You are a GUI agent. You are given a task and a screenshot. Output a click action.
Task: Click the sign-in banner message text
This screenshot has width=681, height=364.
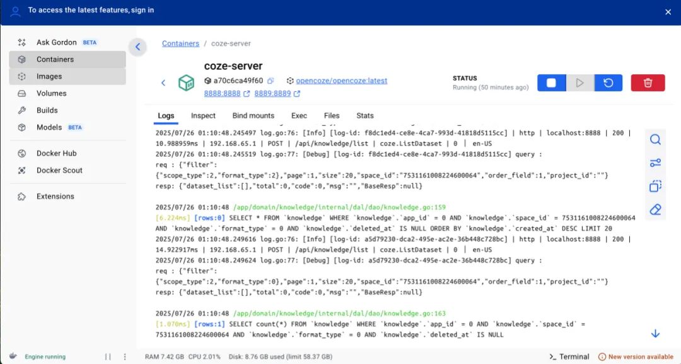[91, 10]
